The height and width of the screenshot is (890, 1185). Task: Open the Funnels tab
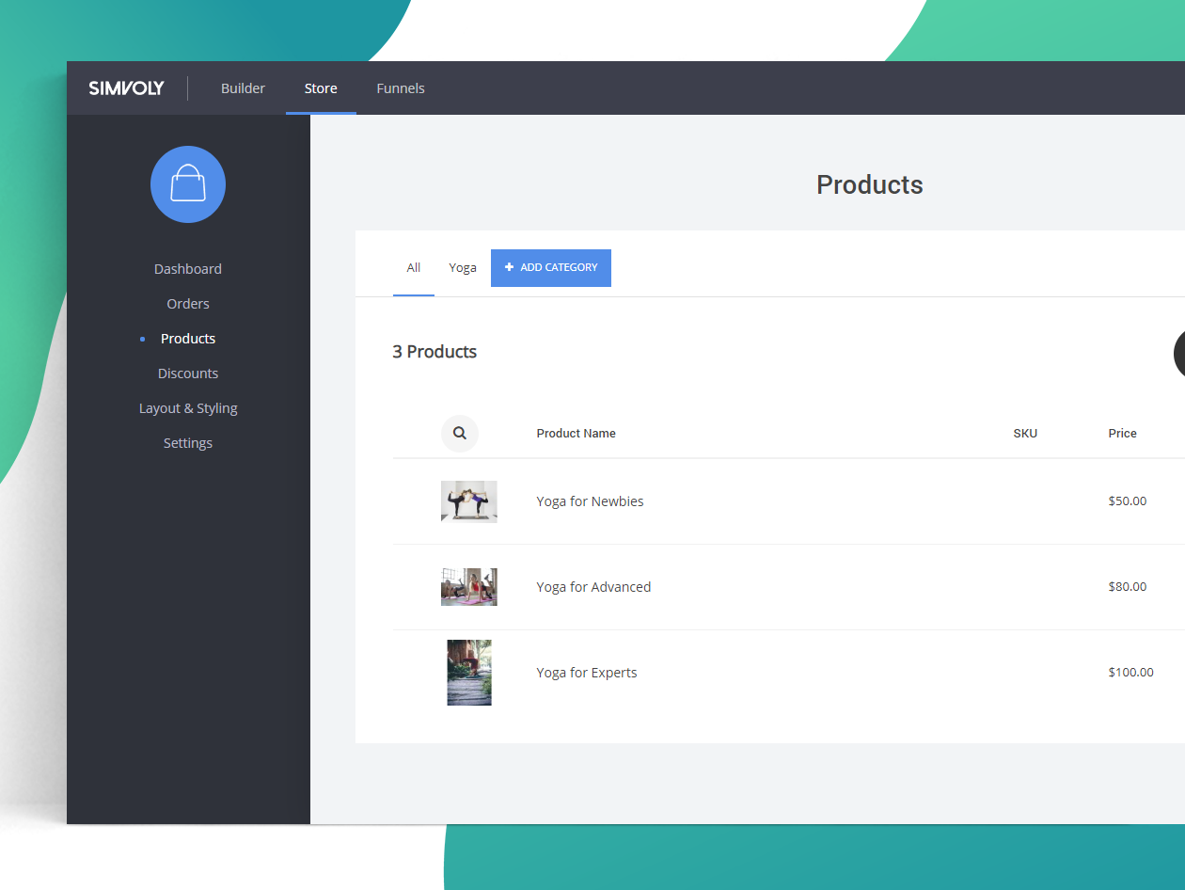(401, 88)
